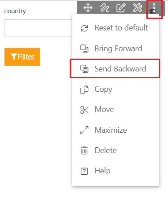Click the orange Filter button
168x202 pixels.
click(22, 57)
